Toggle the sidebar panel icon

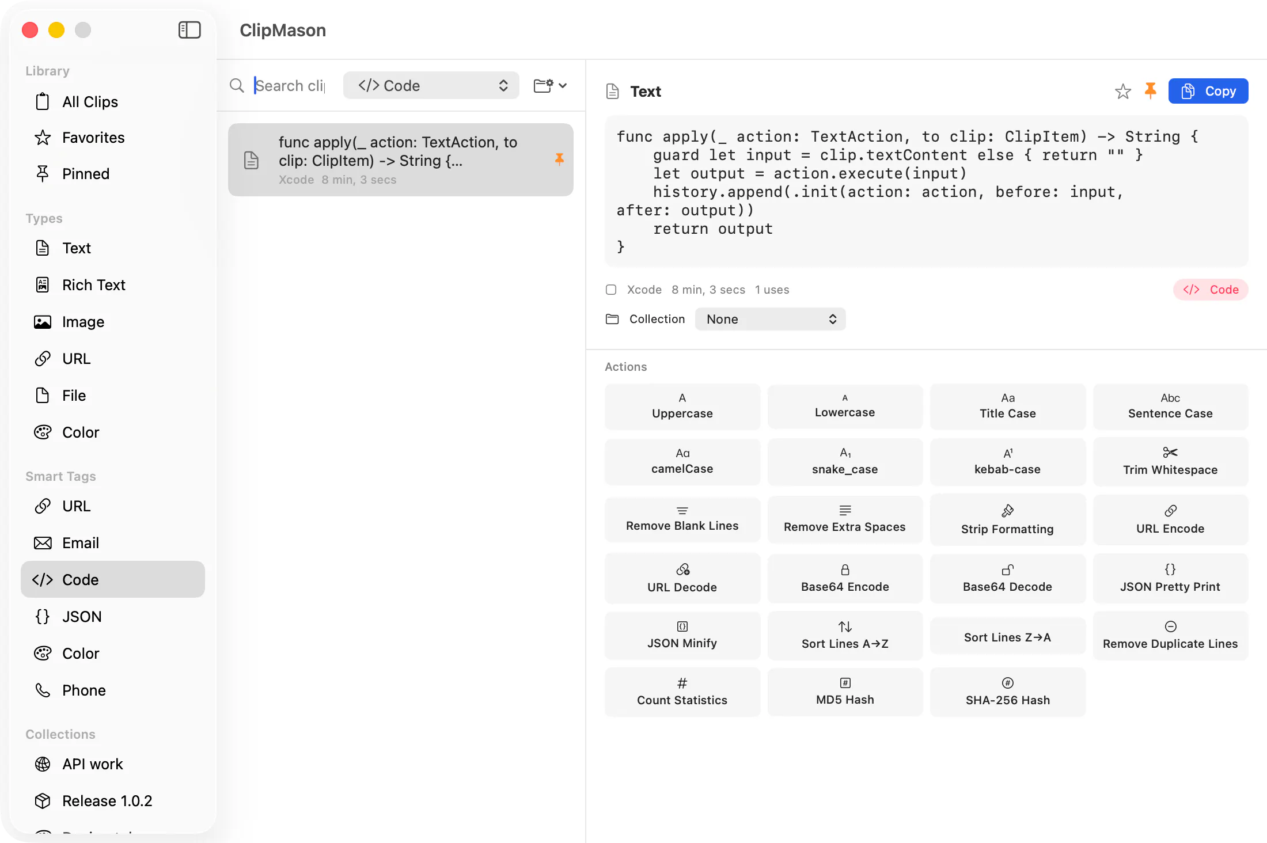coord(189,30)
